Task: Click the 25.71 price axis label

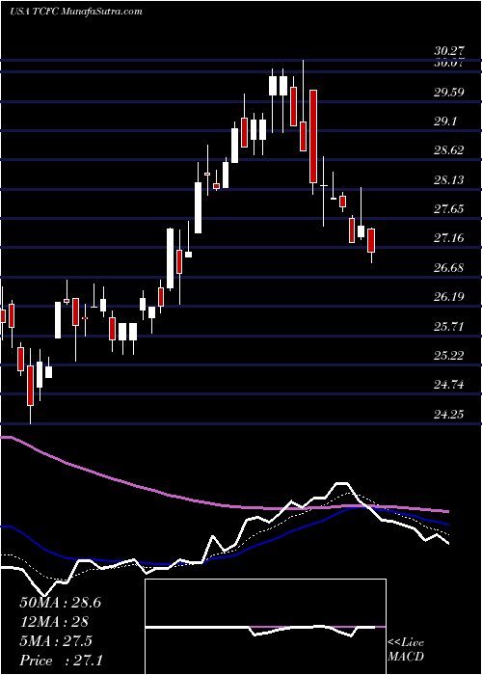Action: click(x=448, y=326)
